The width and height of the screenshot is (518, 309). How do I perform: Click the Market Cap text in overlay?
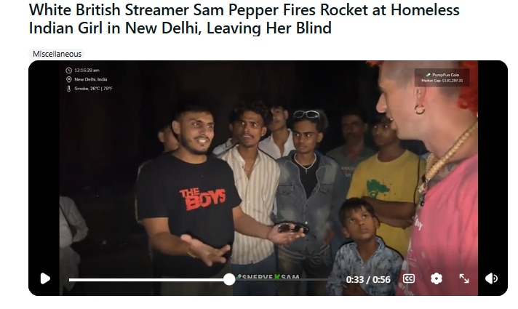pyautogui.click(x=442, y=81)
